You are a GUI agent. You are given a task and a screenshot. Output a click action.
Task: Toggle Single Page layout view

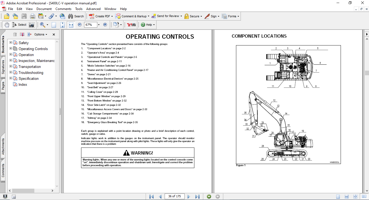(x=338, y=196)
